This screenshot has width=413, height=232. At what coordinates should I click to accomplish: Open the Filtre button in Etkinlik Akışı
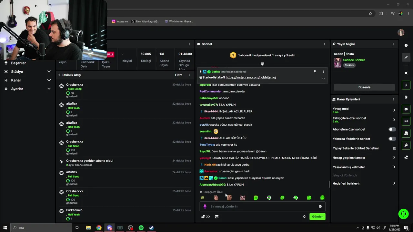tap(179, 75)
